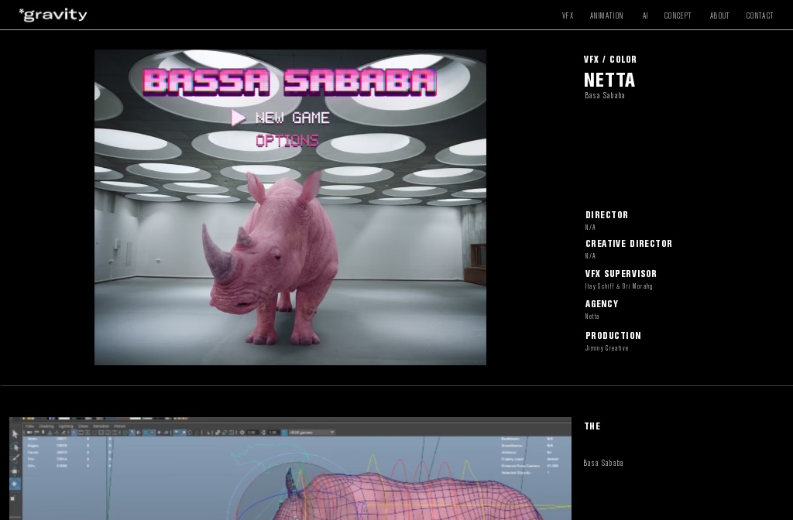The image size is (793, 520).
Task: Click the THE heading in the lower section
Action: (592, 426)
